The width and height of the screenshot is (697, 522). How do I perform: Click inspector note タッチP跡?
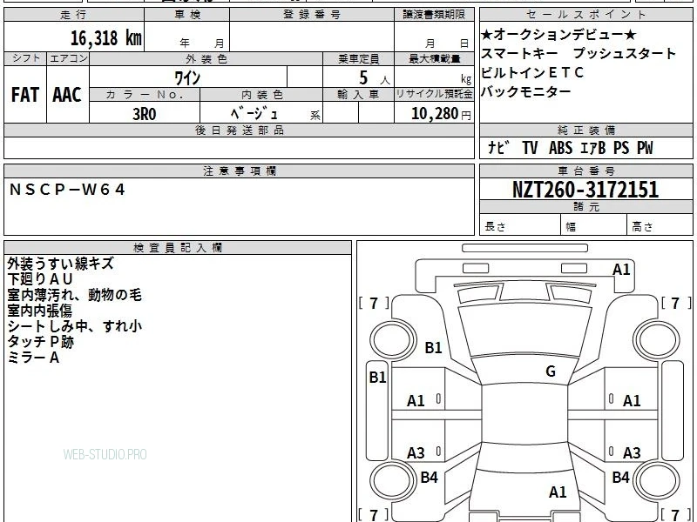click(x=40, y=342)
